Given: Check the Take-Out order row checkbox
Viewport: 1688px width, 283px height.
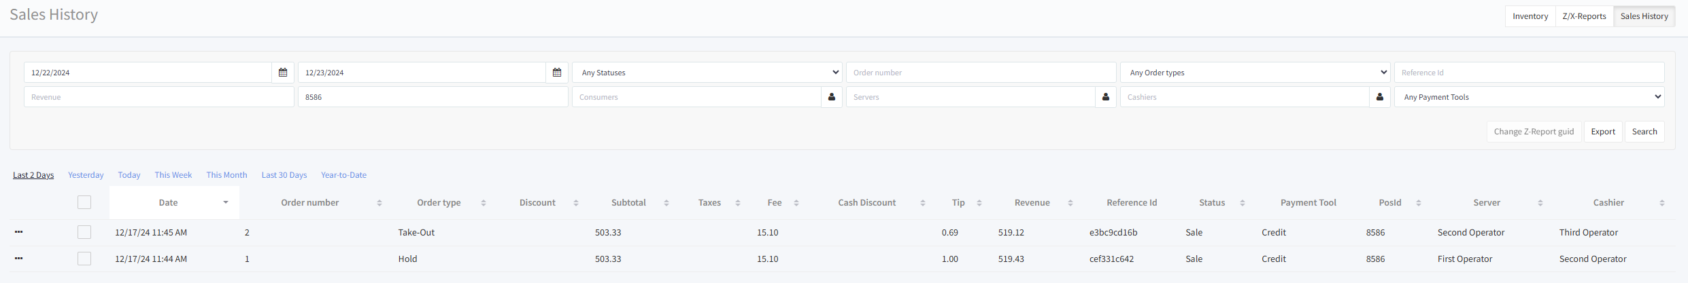Looking at the screenshot, I should click(84, 232).
